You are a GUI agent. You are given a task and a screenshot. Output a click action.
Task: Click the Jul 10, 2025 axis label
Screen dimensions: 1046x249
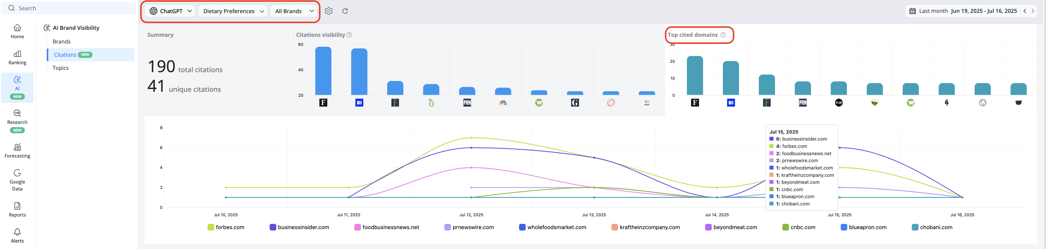pos(226,215)
